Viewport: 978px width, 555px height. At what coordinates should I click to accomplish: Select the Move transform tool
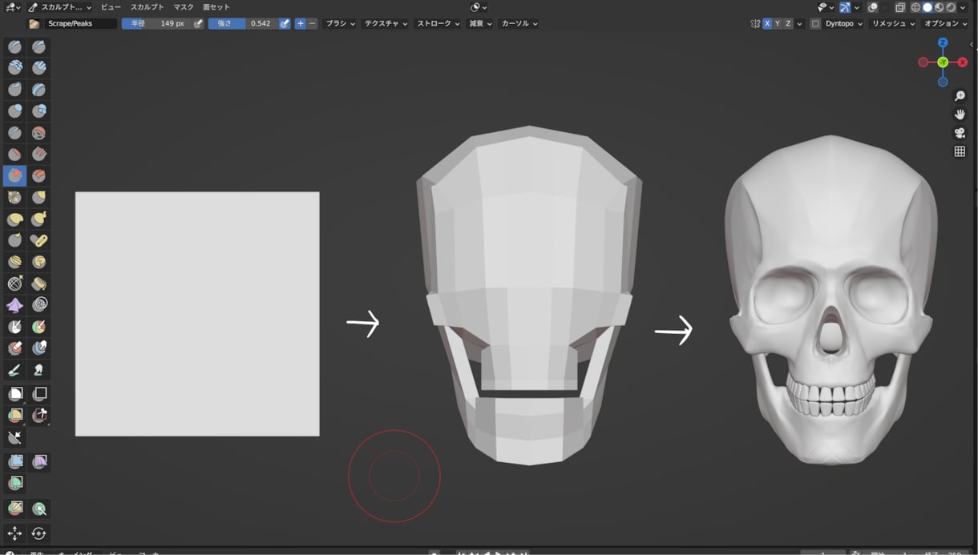[x=15, y=533]
